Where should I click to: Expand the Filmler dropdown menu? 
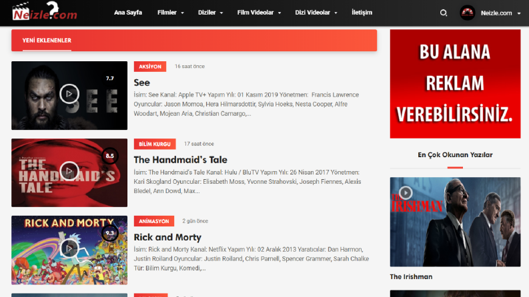pos(170,13)
